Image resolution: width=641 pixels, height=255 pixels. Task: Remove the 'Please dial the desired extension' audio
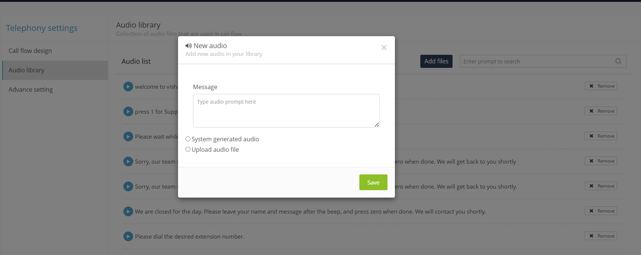pos(601,236)
